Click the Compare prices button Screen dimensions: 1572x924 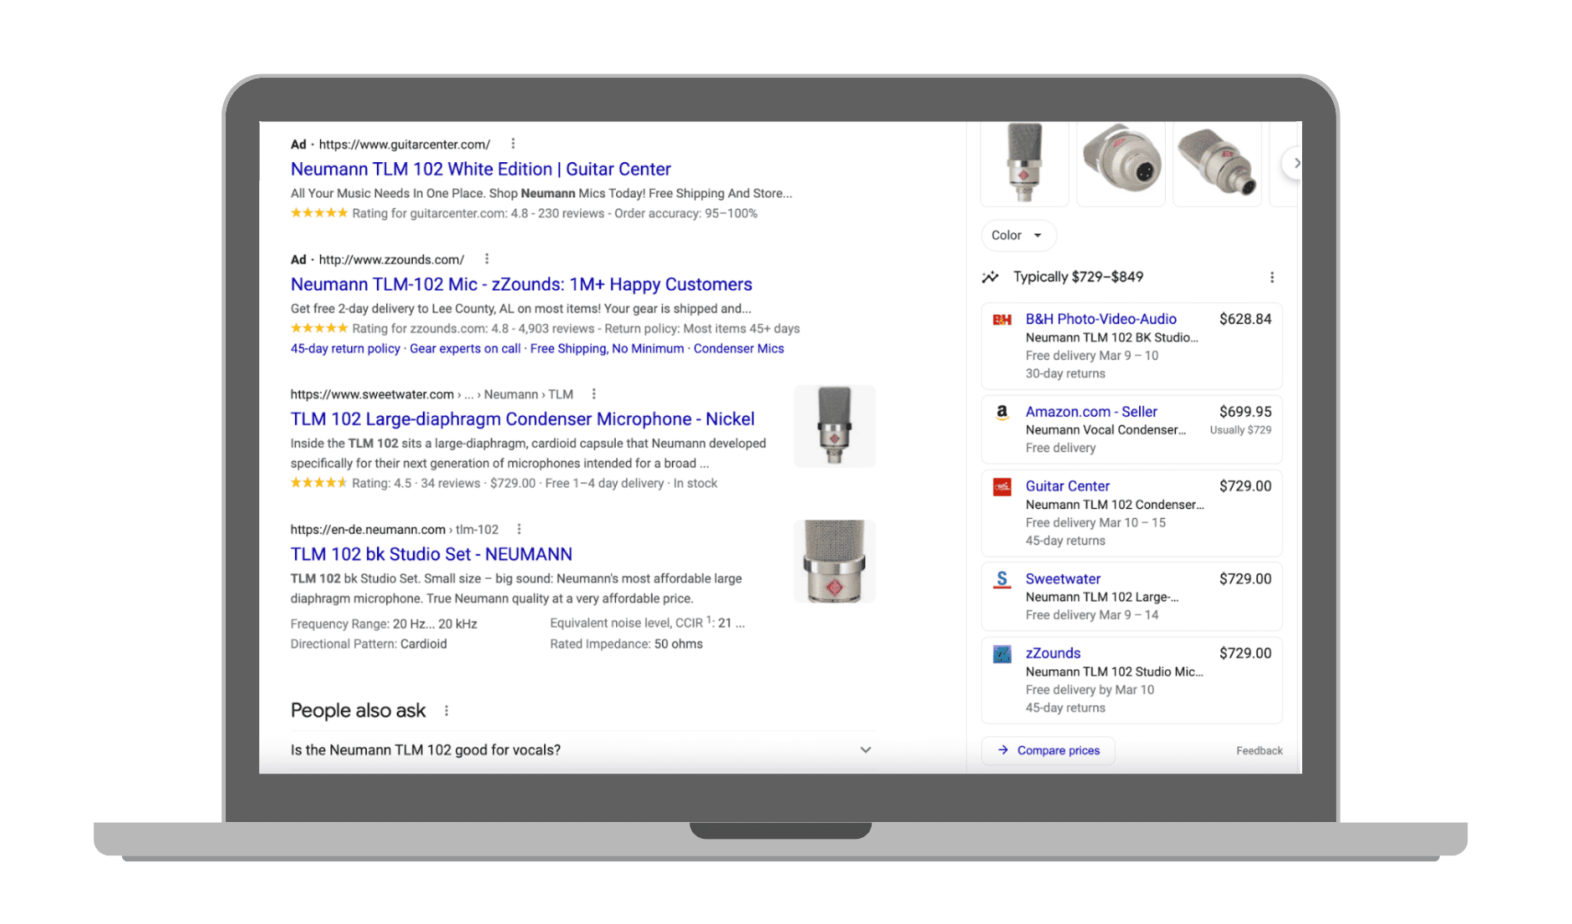pos(1048,750)
